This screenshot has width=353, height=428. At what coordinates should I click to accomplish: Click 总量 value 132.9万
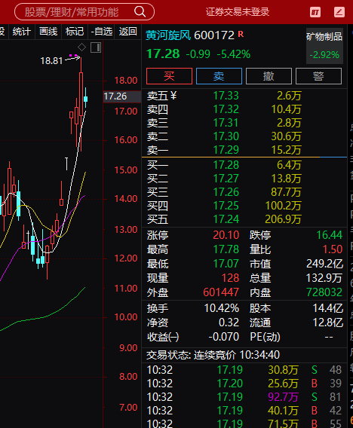tap(324, 278)
